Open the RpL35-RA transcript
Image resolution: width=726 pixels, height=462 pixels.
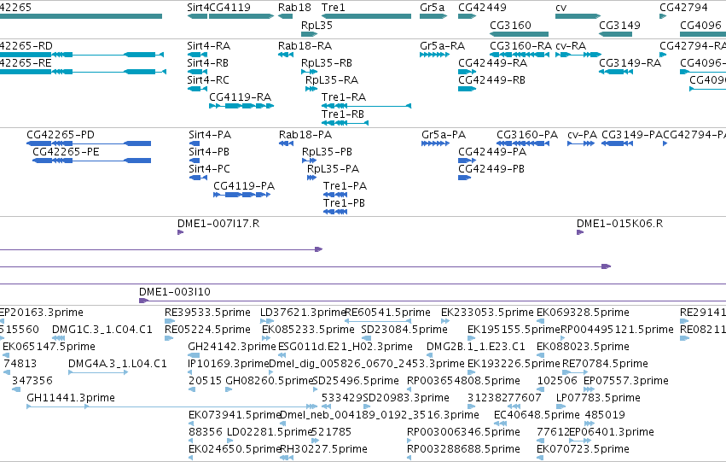311,89
